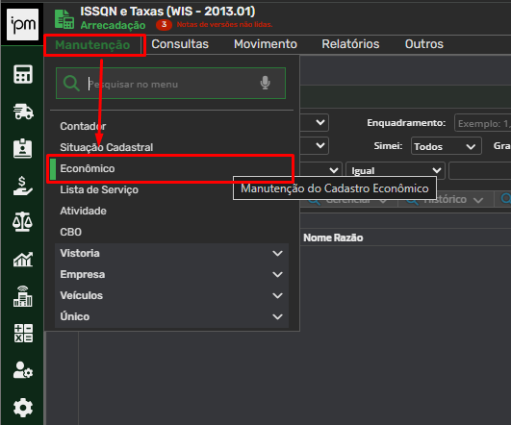Open the balance scales sidebar module
This screenshot has height=425, width=511.
point(22,222)
